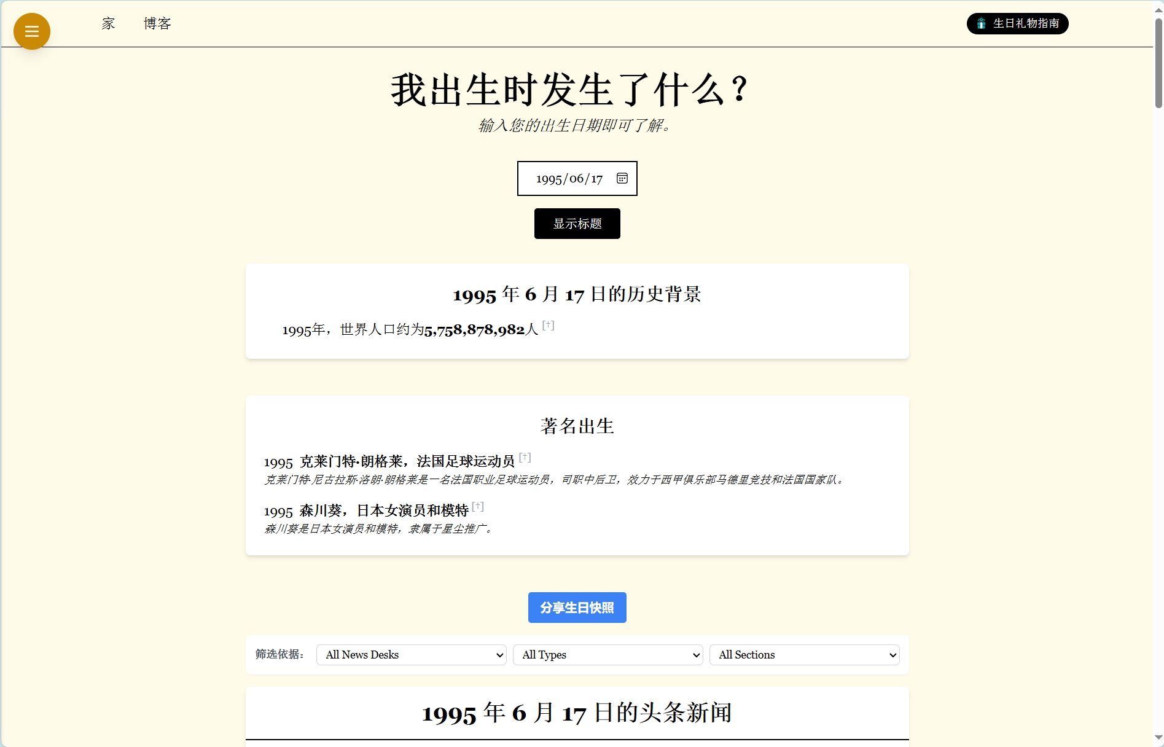Expand the All Sections dropdown
The height and width of the screenshot is (747, 1164).
[804, 655]
